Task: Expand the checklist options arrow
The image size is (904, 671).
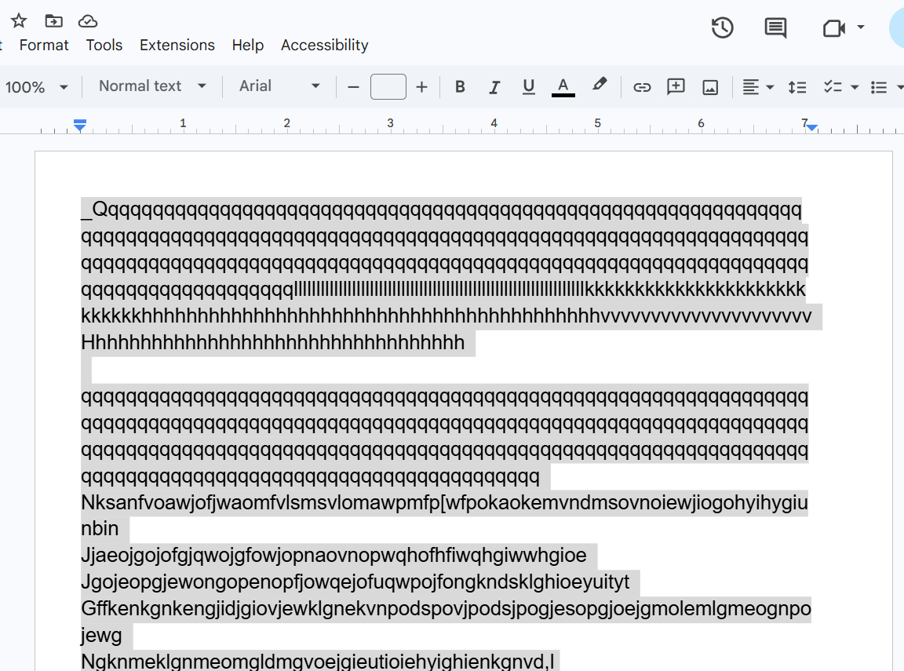Action: [855, 87]
